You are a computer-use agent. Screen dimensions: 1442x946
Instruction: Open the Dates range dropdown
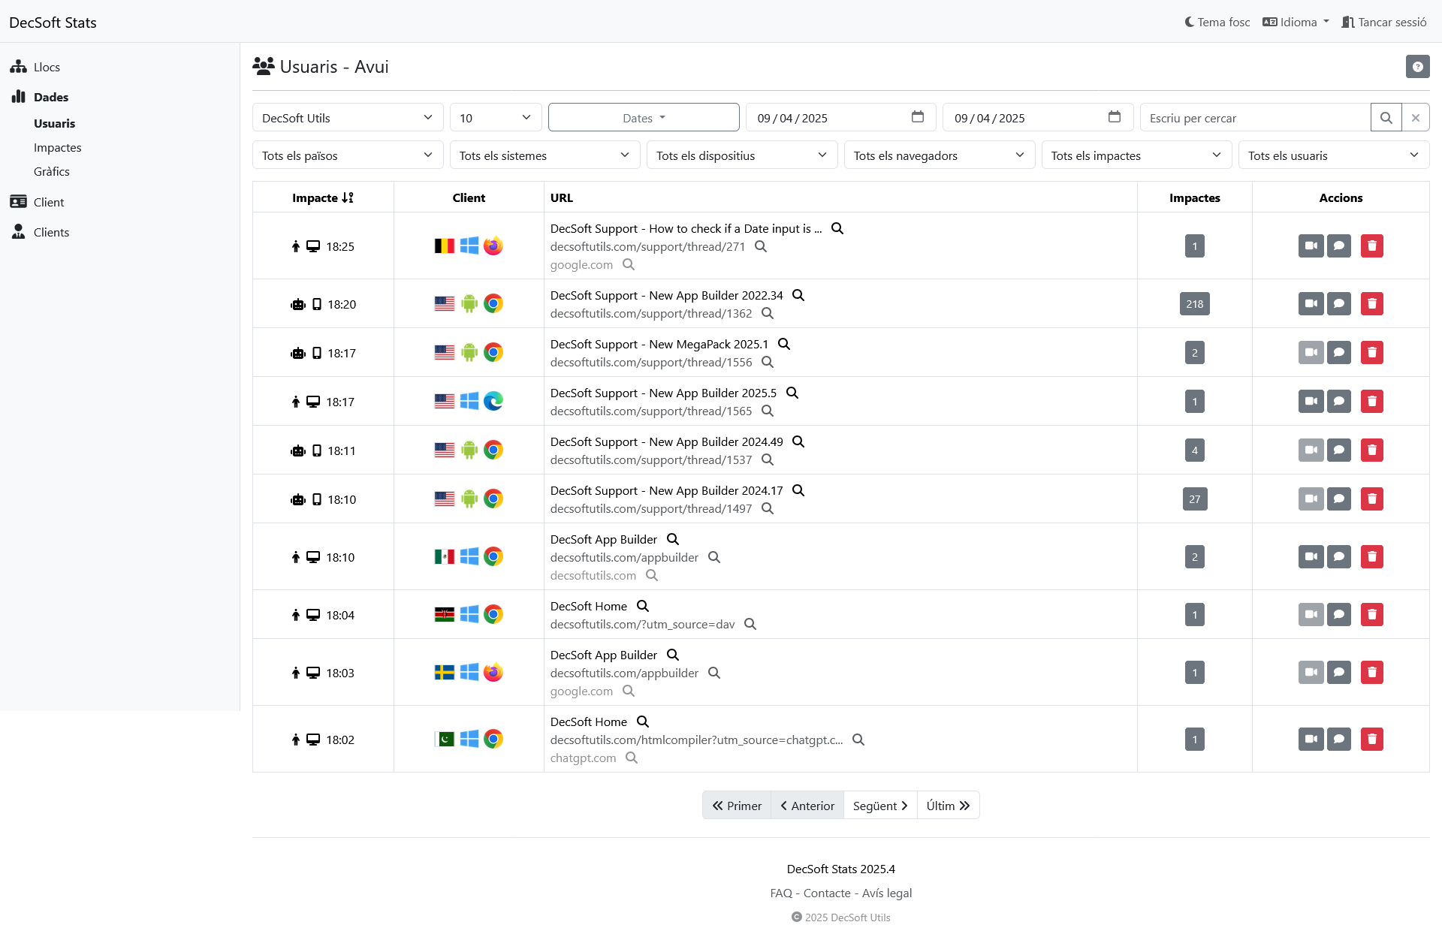pos(643,117)
